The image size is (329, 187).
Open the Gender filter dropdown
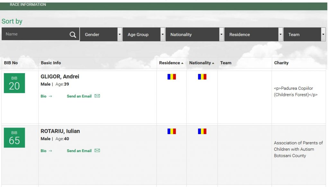(101, 34)
